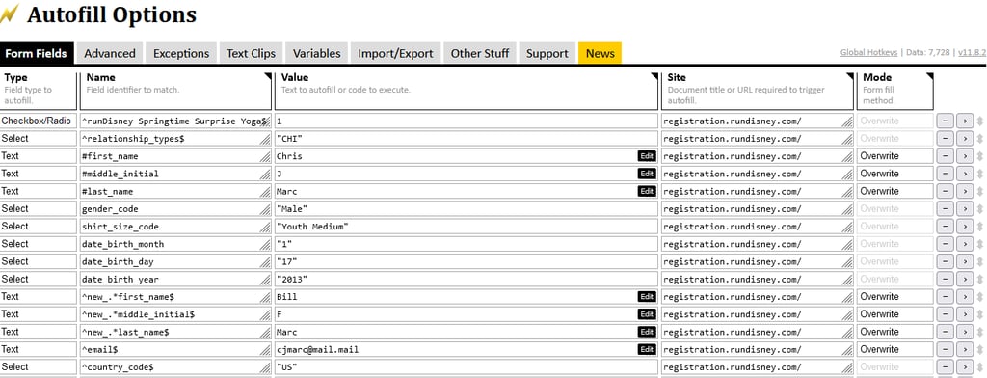Click move handle of the runDisney Yoga row
This screenshot has height=378, width=987.
click(x=980, y=121)
